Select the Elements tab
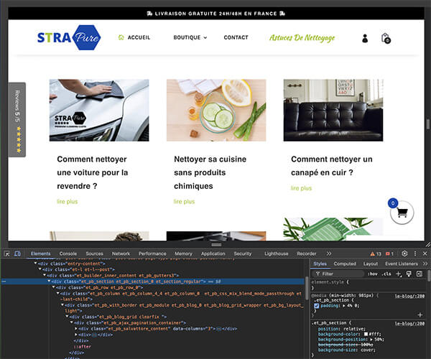This screenshot has height=359, width=431. click(x=40, y=253)
